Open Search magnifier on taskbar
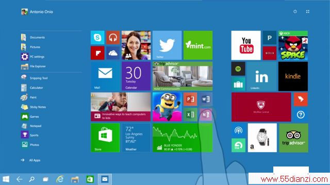Viewport: 330px width, 185px height. pyautogui.click(x=32, y=179)
